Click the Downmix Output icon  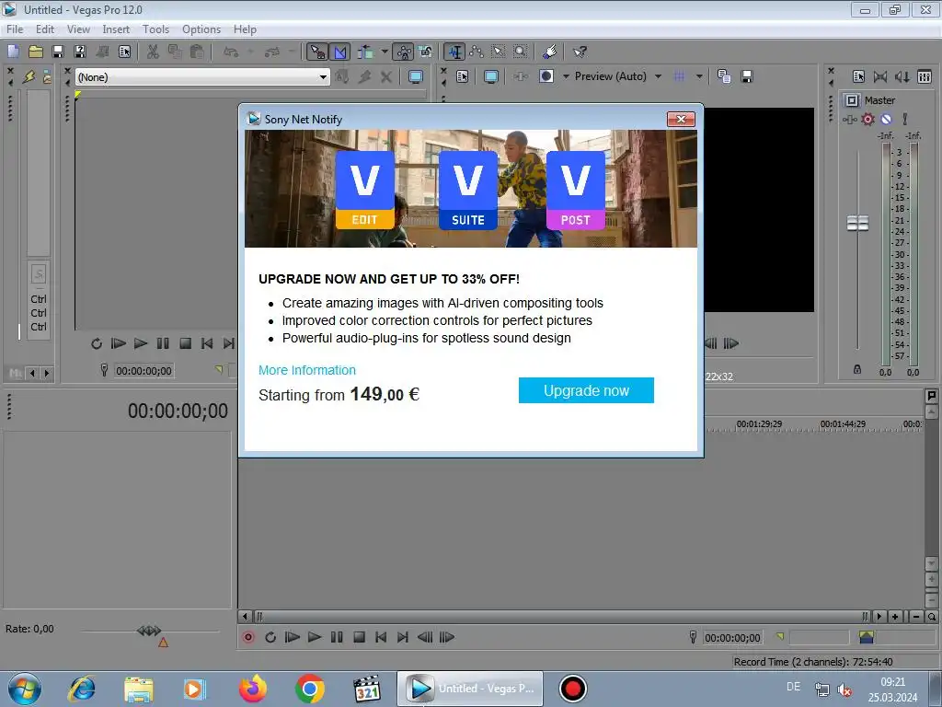pyautogui.click(x=880, y=76)
